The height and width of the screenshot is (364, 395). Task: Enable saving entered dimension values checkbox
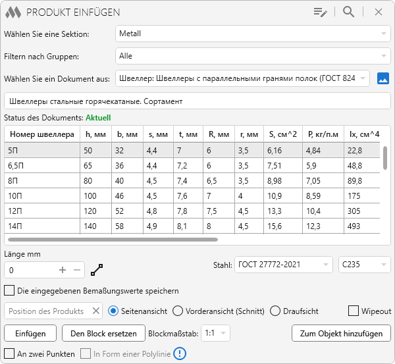click(9, 290)
